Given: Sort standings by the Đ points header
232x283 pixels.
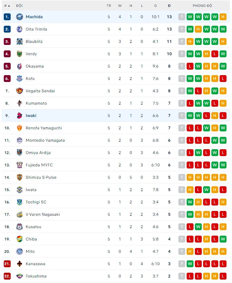Looking at the screenshot, I should (x=169, y=5).
